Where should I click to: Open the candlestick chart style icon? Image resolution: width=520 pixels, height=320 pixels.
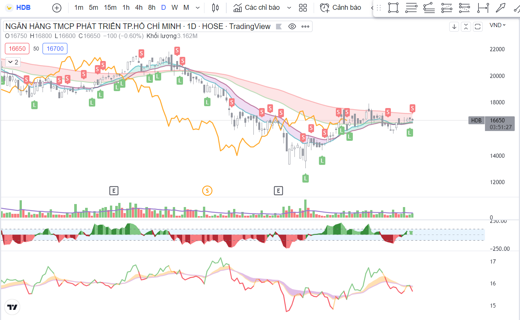pos(215,8)
